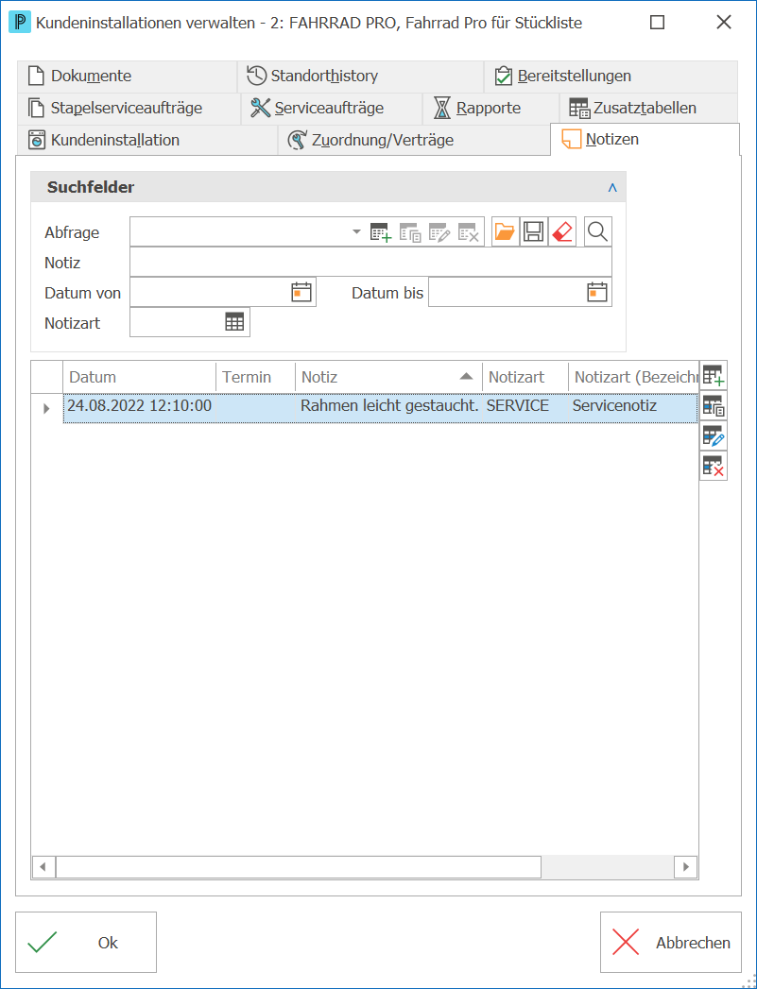Open the Zusatztabellen tab
This screenshot has width=757, height=989.
point(648,109)
